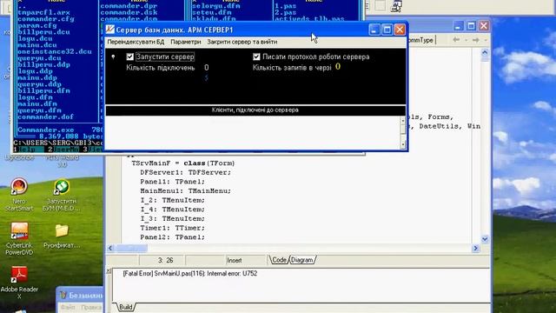This screenshot has height=313, width=556.
Task: Click the editor horizontal scroll left arrow
Action: click(110, 248)
